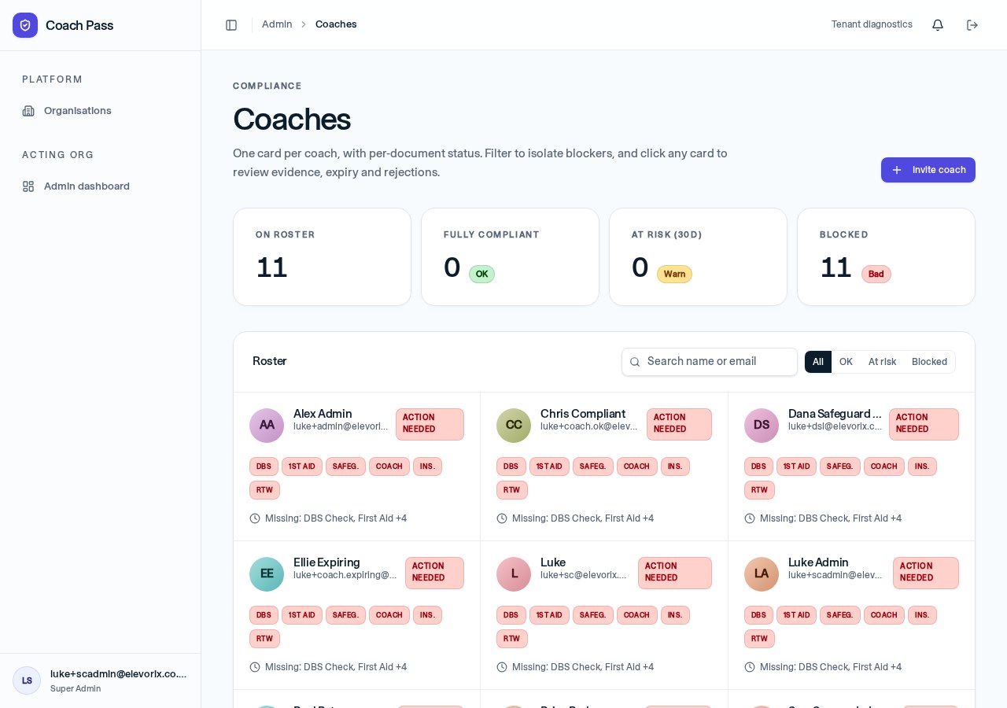1007x708 pixels.
Task: Click the Admin dashboard grid icon
Action: click(x=28, y=186)
